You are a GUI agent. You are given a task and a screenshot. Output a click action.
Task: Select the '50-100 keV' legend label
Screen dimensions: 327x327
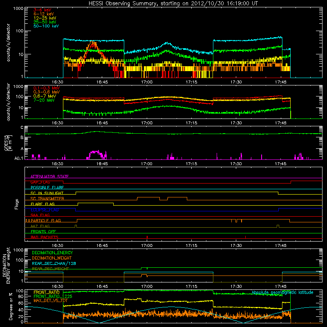pos(46,26)
